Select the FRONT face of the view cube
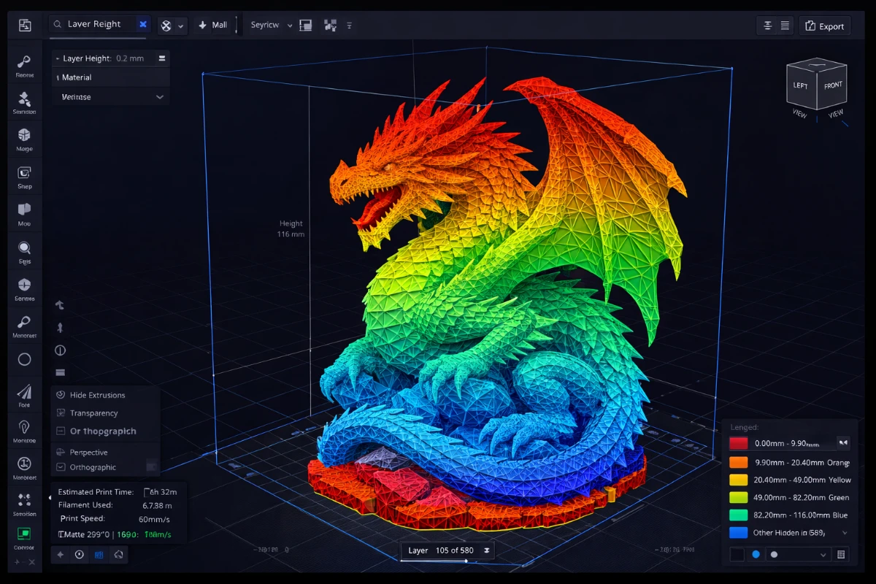Screen dimensions: 876x584 (x=833, y=85)
